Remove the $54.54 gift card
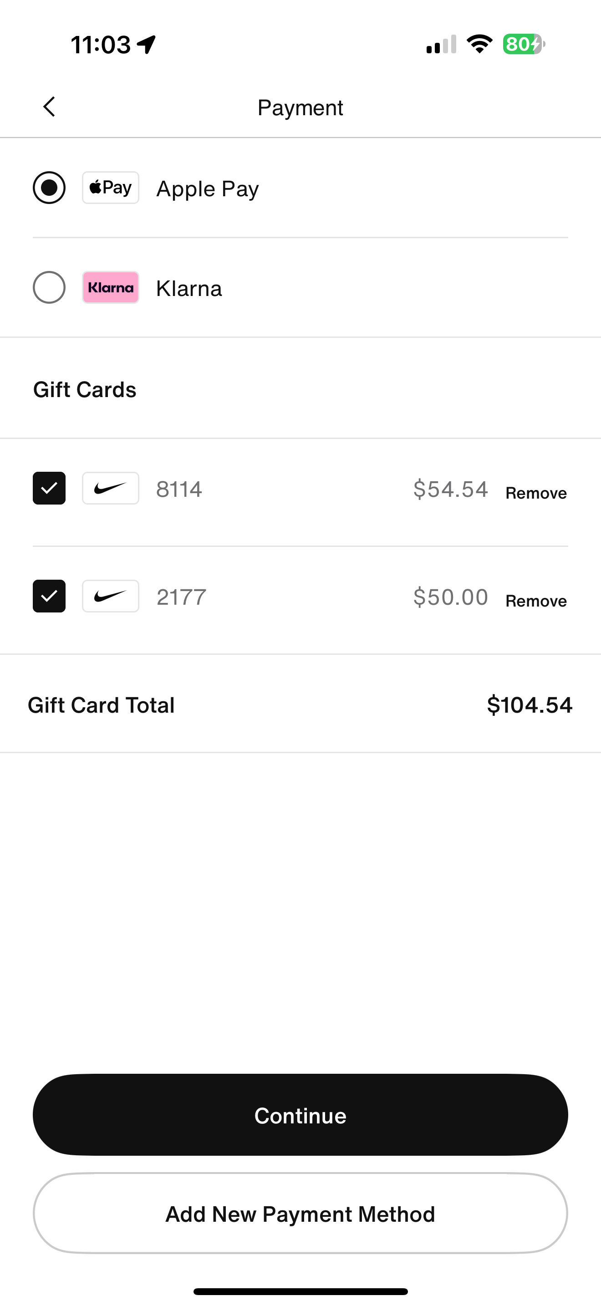Image resolution: width=601 pixels, height=1306 pixels. click(x=536, y=493)
